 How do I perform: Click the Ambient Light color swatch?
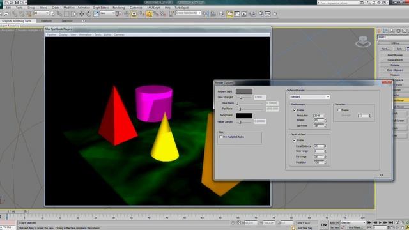click(x=244, y=91)
